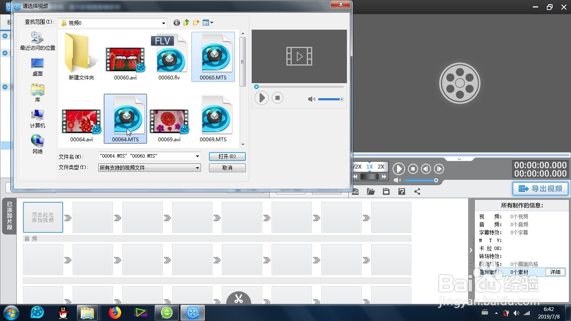
Task: Click the scissors cut icon
Action: click(x=239, y=298)
